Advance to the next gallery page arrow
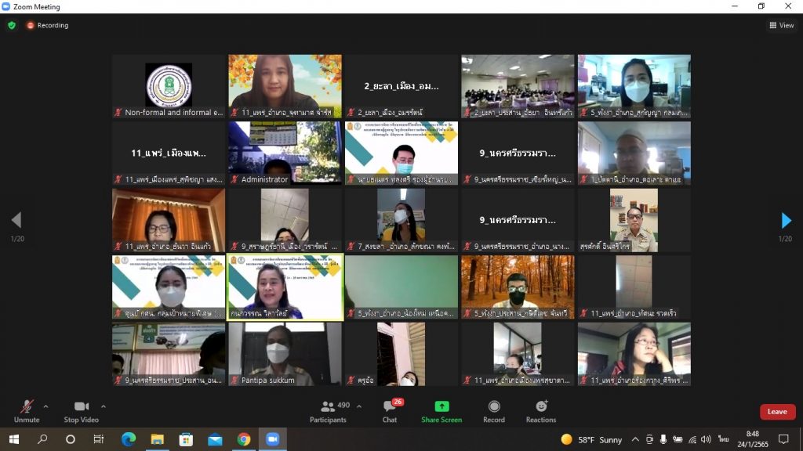The height and width of the screenshot is (451, 803). click(786, 220)
